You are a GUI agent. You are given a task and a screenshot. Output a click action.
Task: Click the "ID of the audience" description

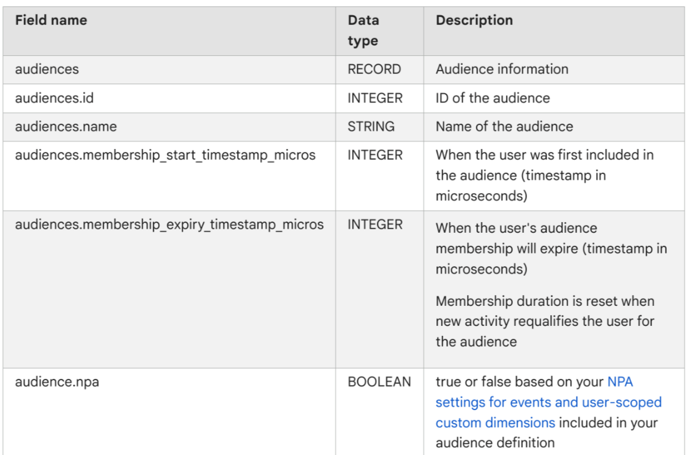[492, 98]
